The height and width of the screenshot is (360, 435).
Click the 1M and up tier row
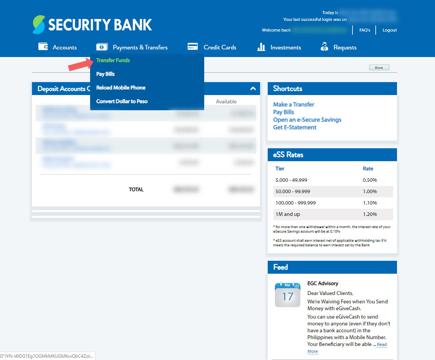point(332,214)
